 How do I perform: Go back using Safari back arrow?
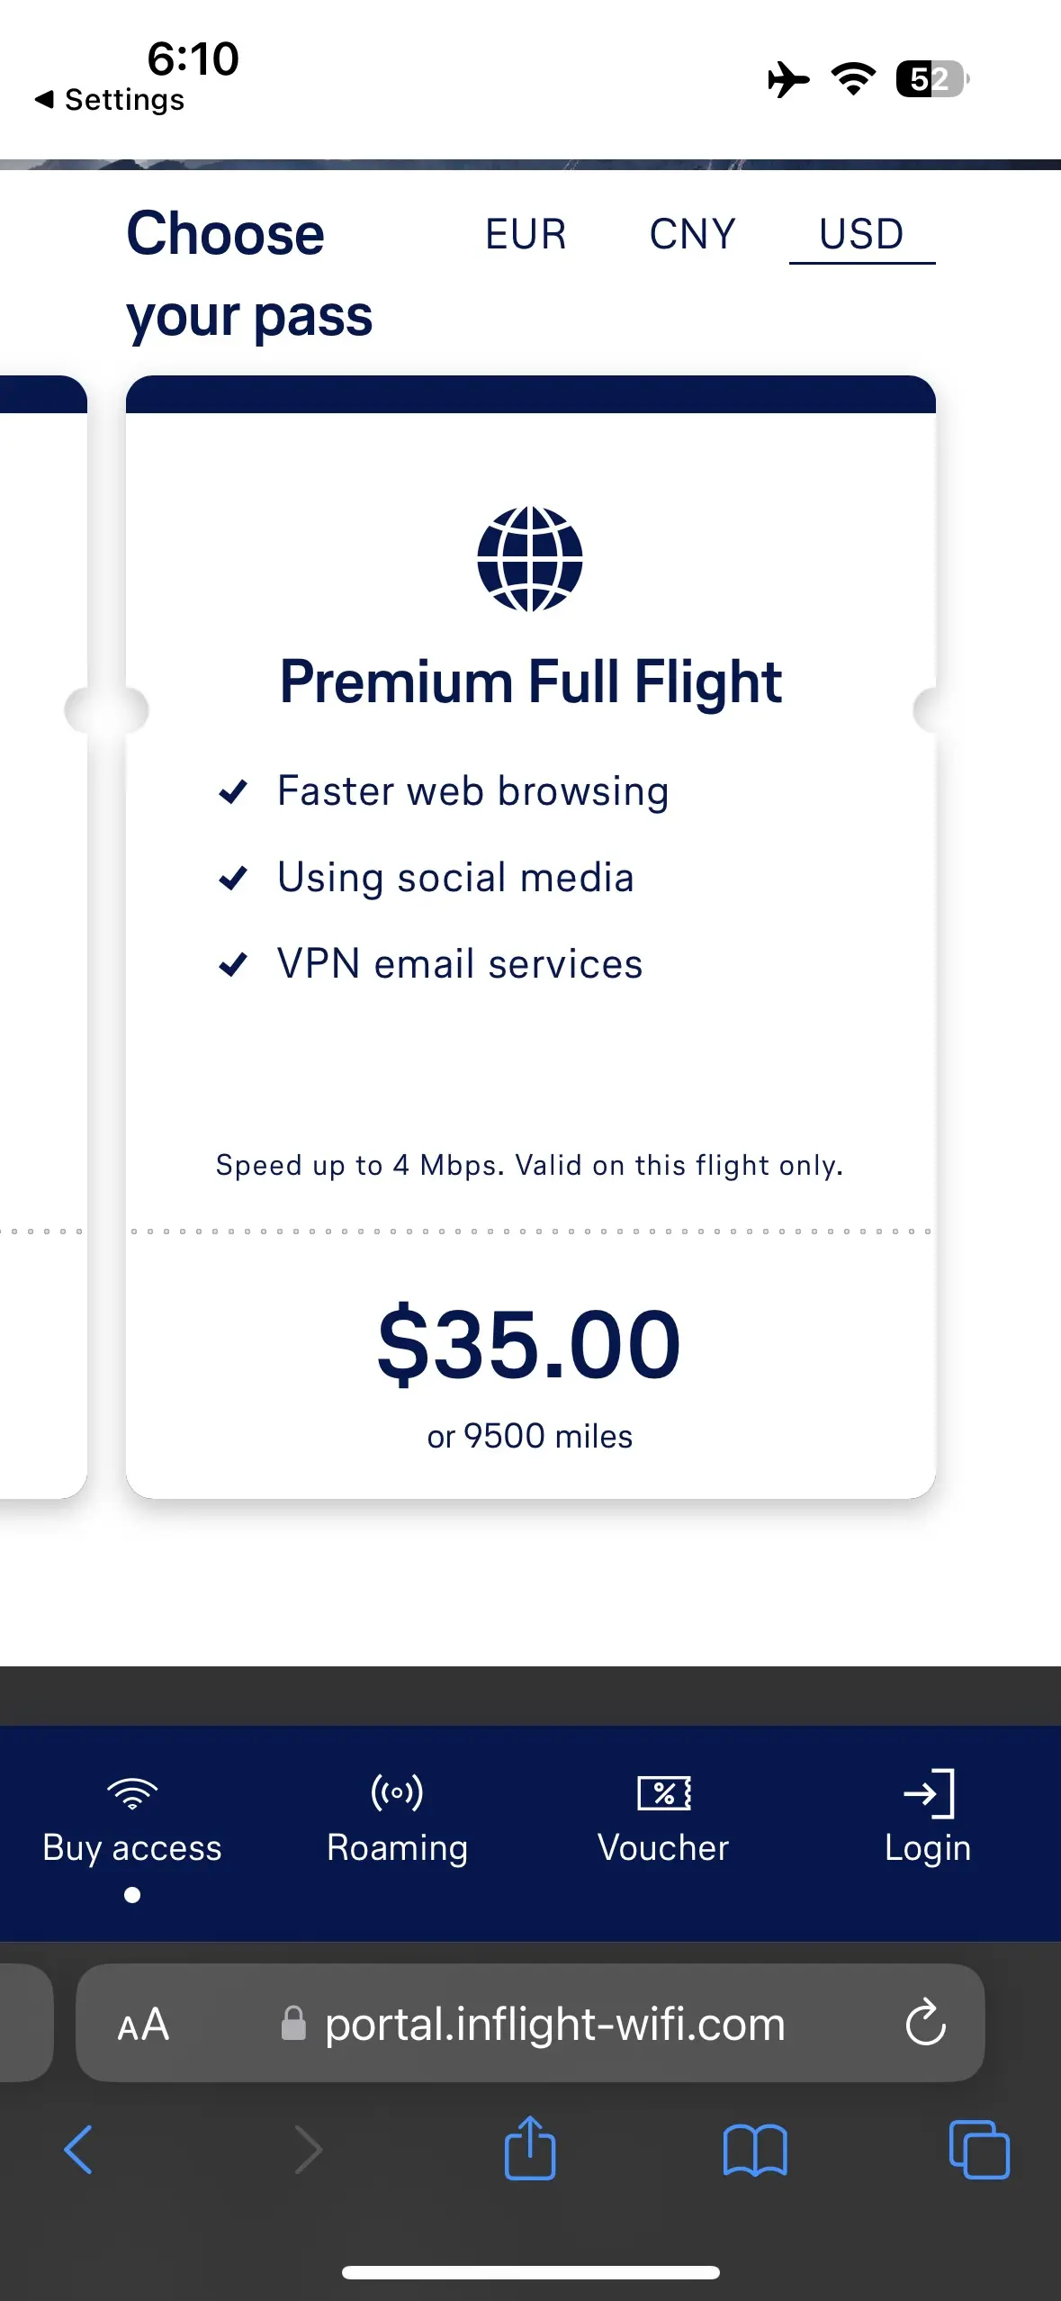tap(77, 2150)
